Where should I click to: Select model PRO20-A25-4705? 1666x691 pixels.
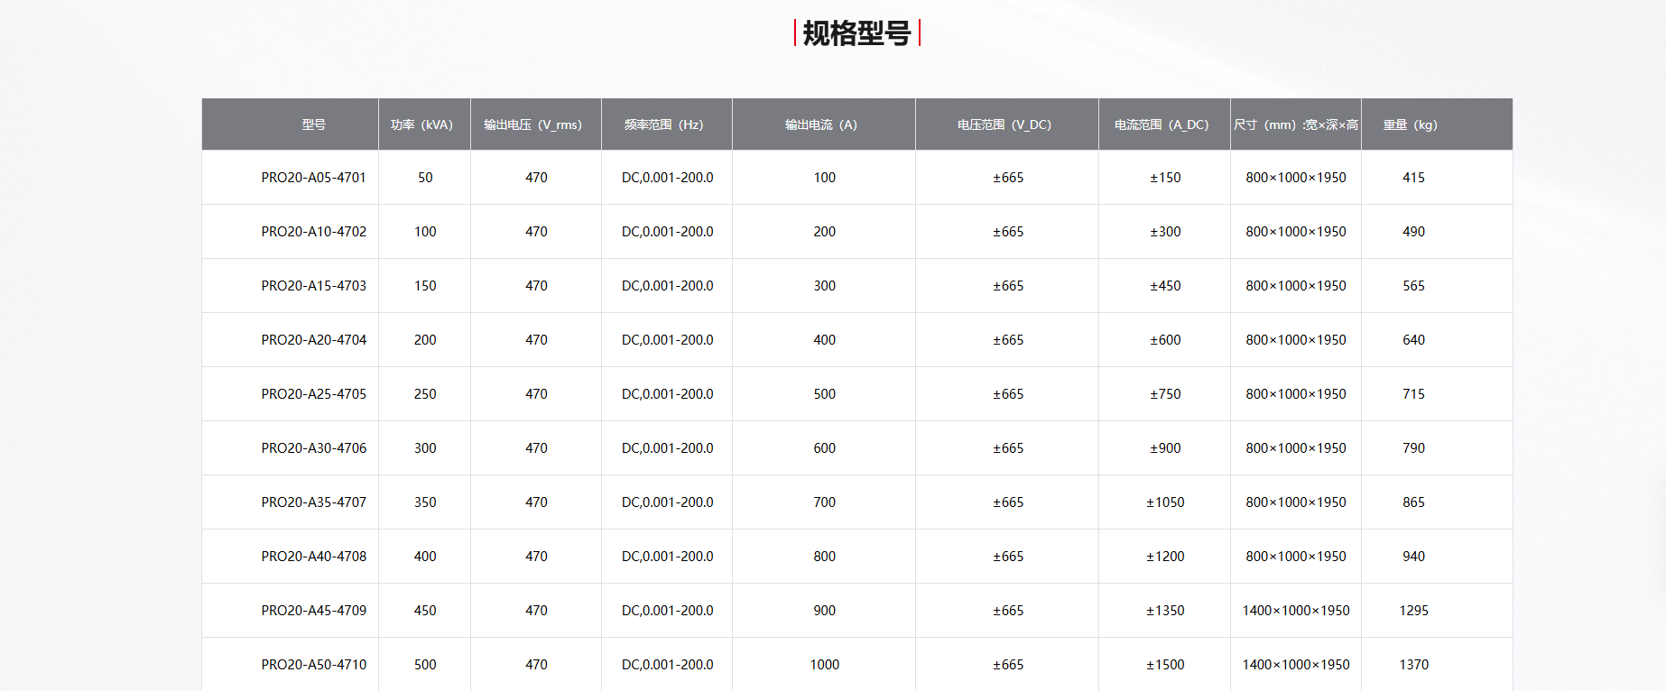point(314,394)
